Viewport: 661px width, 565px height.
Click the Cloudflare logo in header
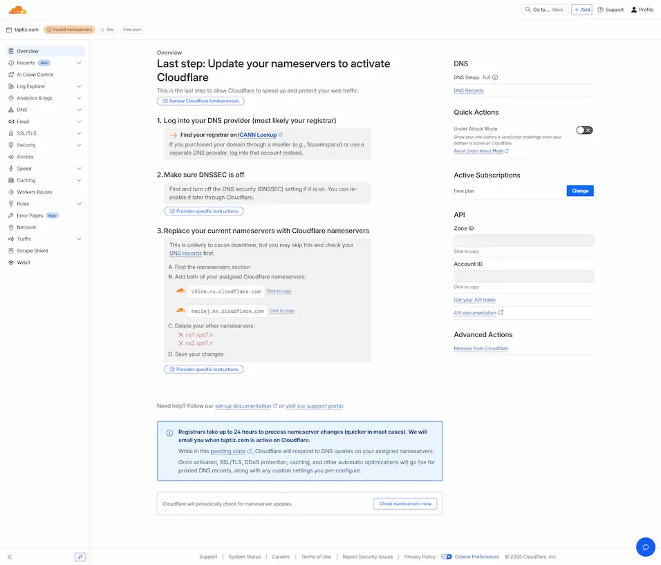click(x=17, y=10)
